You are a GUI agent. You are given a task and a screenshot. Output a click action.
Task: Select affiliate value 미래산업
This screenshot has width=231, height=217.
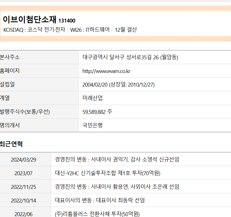point(93,98)
